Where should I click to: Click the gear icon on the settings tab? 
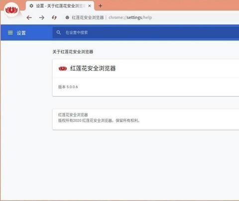(31, 6)
